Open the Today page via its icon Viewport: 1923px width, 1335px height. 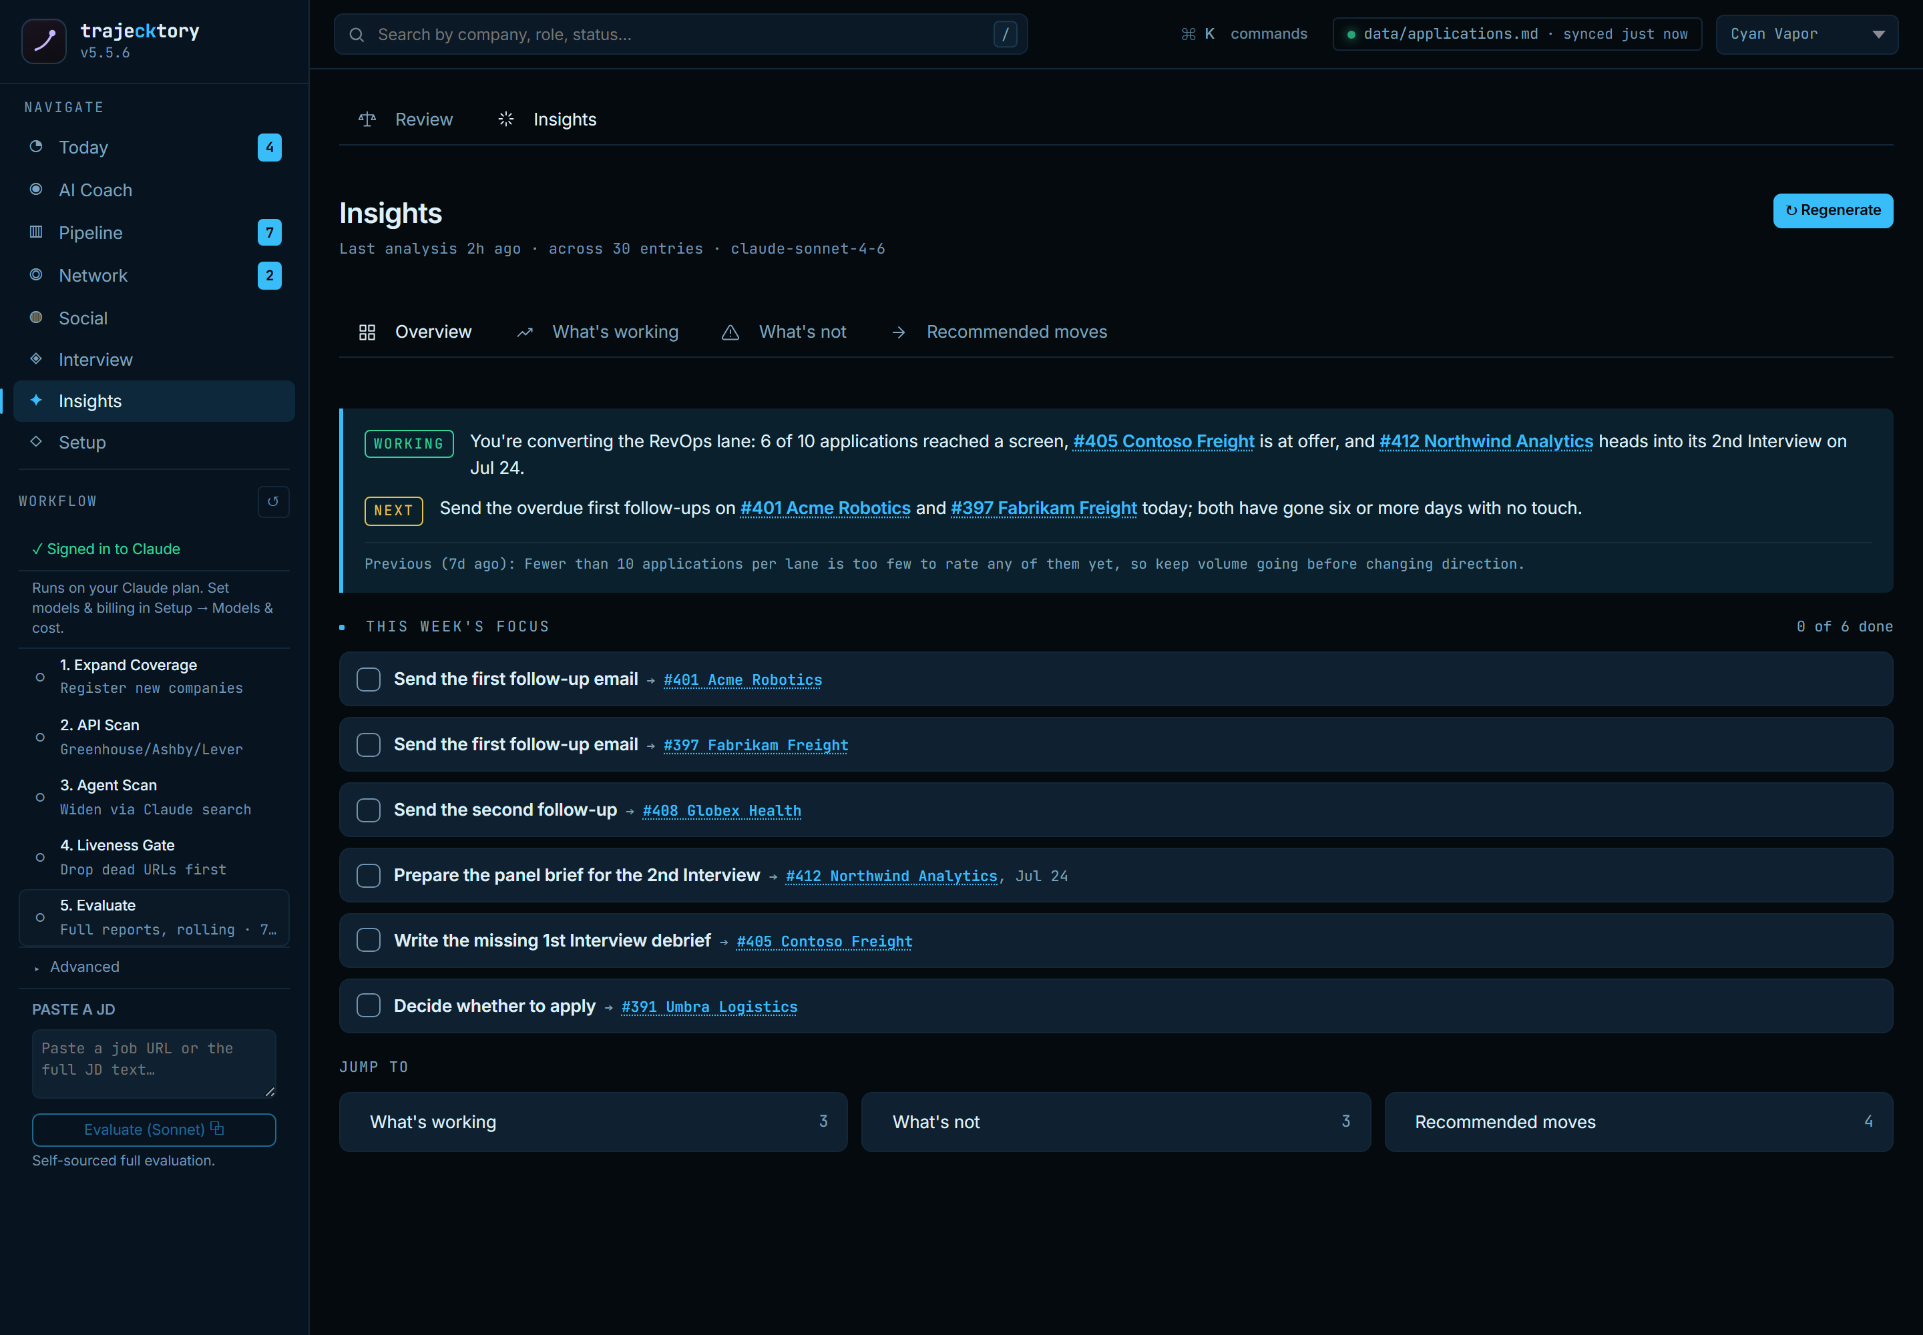36,146
